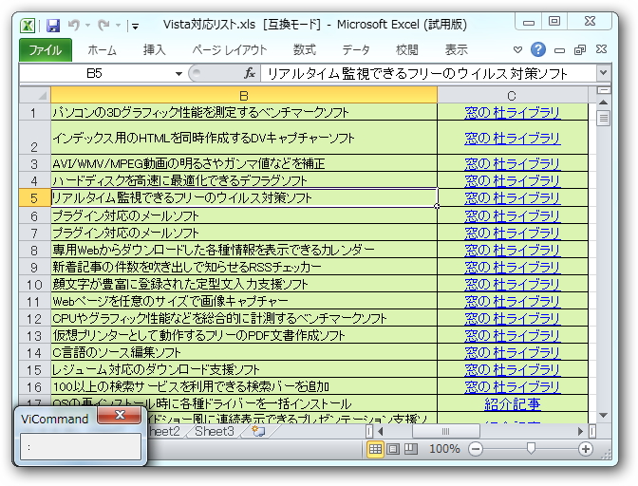Click vertical scrollbar up arrow
The width and height of the screenshot is (638, 486).
(604, 103)
